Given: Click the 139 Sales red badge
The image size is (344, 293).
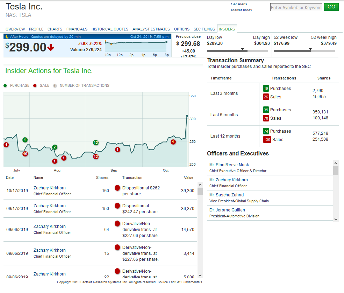Looking at the screenshot, I should tap(267, 139).
